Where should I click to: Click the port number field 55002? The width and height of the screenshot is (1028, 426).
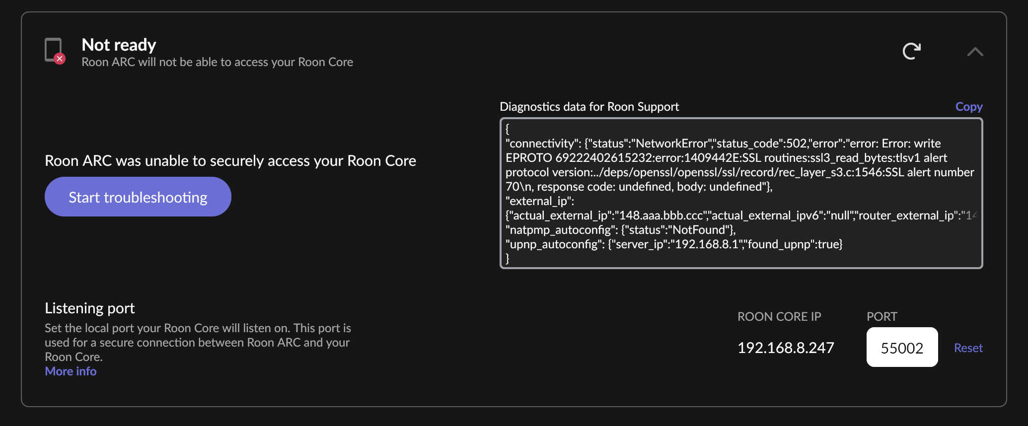pyautogui.click(x=902, y=347)
